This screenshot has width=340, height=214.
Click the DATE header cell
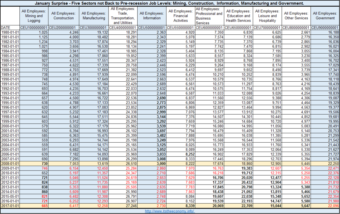[10, 28]
